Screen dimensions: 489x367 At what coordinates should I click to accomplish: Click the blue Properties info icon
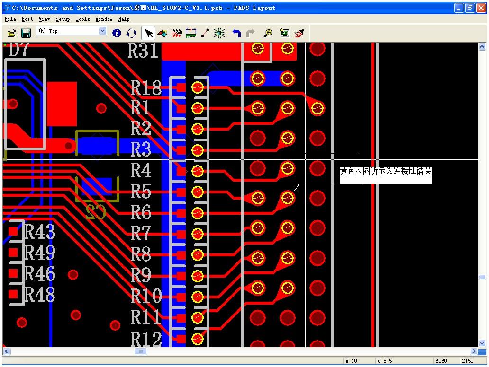117,33
